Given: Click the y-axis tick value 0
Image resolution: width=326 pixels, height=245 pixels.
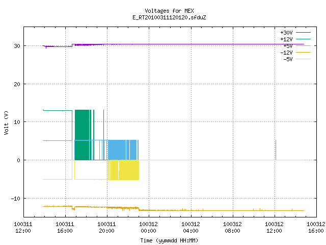Looking at the screenshot, I should (x=18, y=160).
